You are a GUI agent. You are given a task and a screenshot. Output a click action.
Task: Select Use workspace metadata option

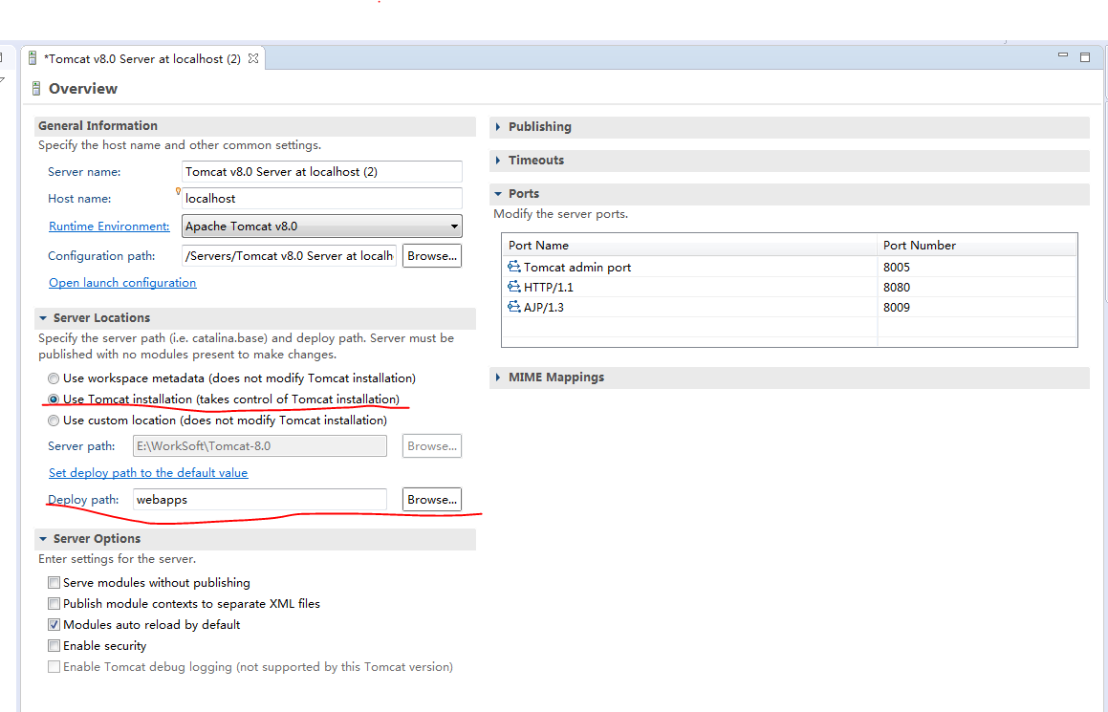54,378
